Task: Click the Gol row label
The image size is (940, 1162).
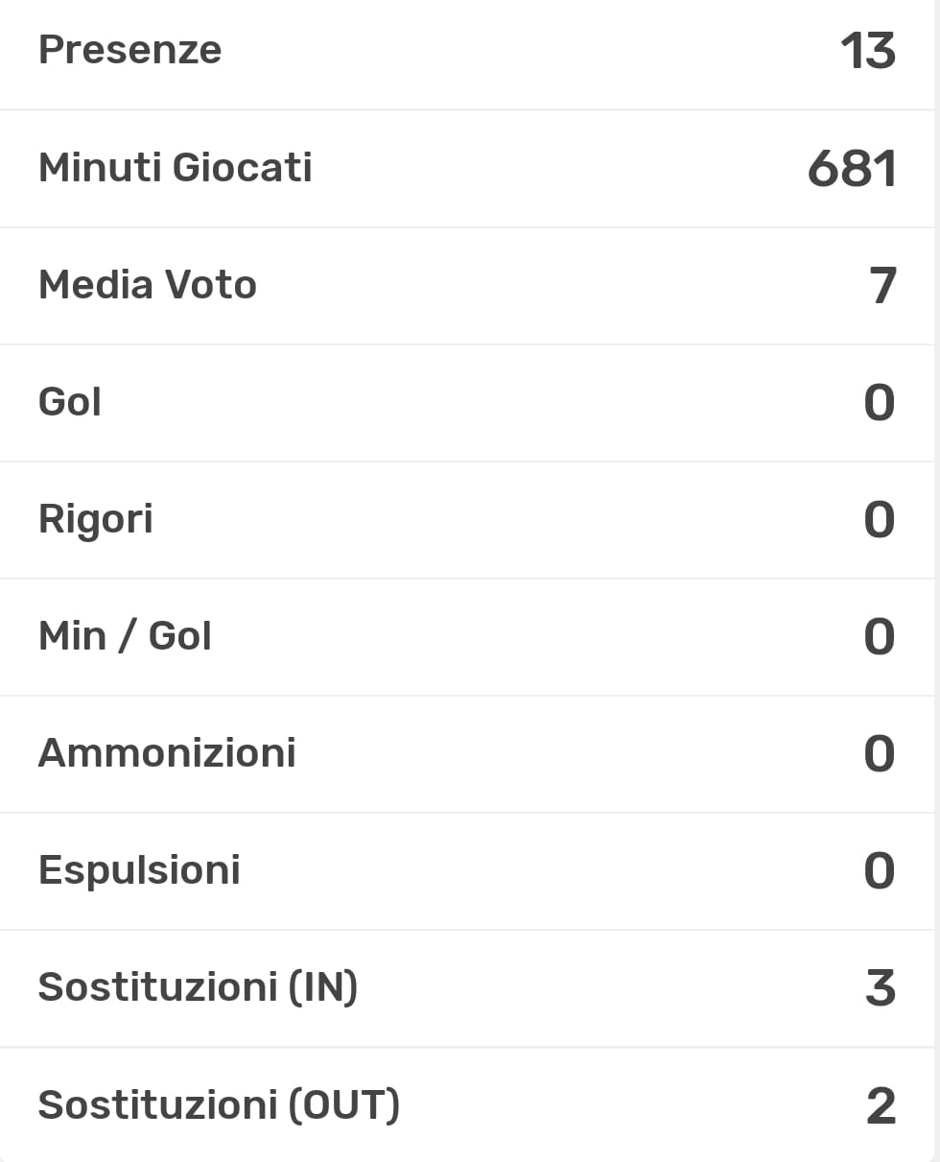Action: pyautogui.click(x=70, y=402)
